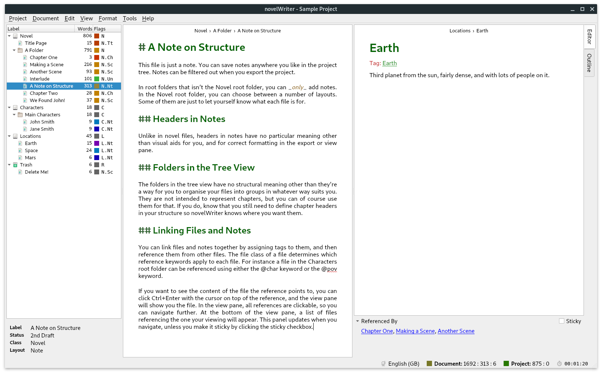
Task: Switch to the Outline tab
Action: coord(589,63)
